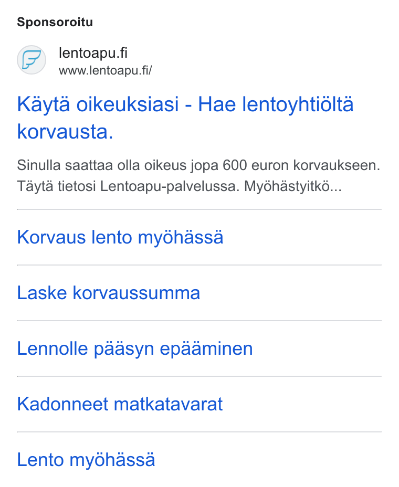This screenshot has width=399, height=487.
Task: Click 'Sinulla saattaa olla oikeus' text
Action: (101, 165)
